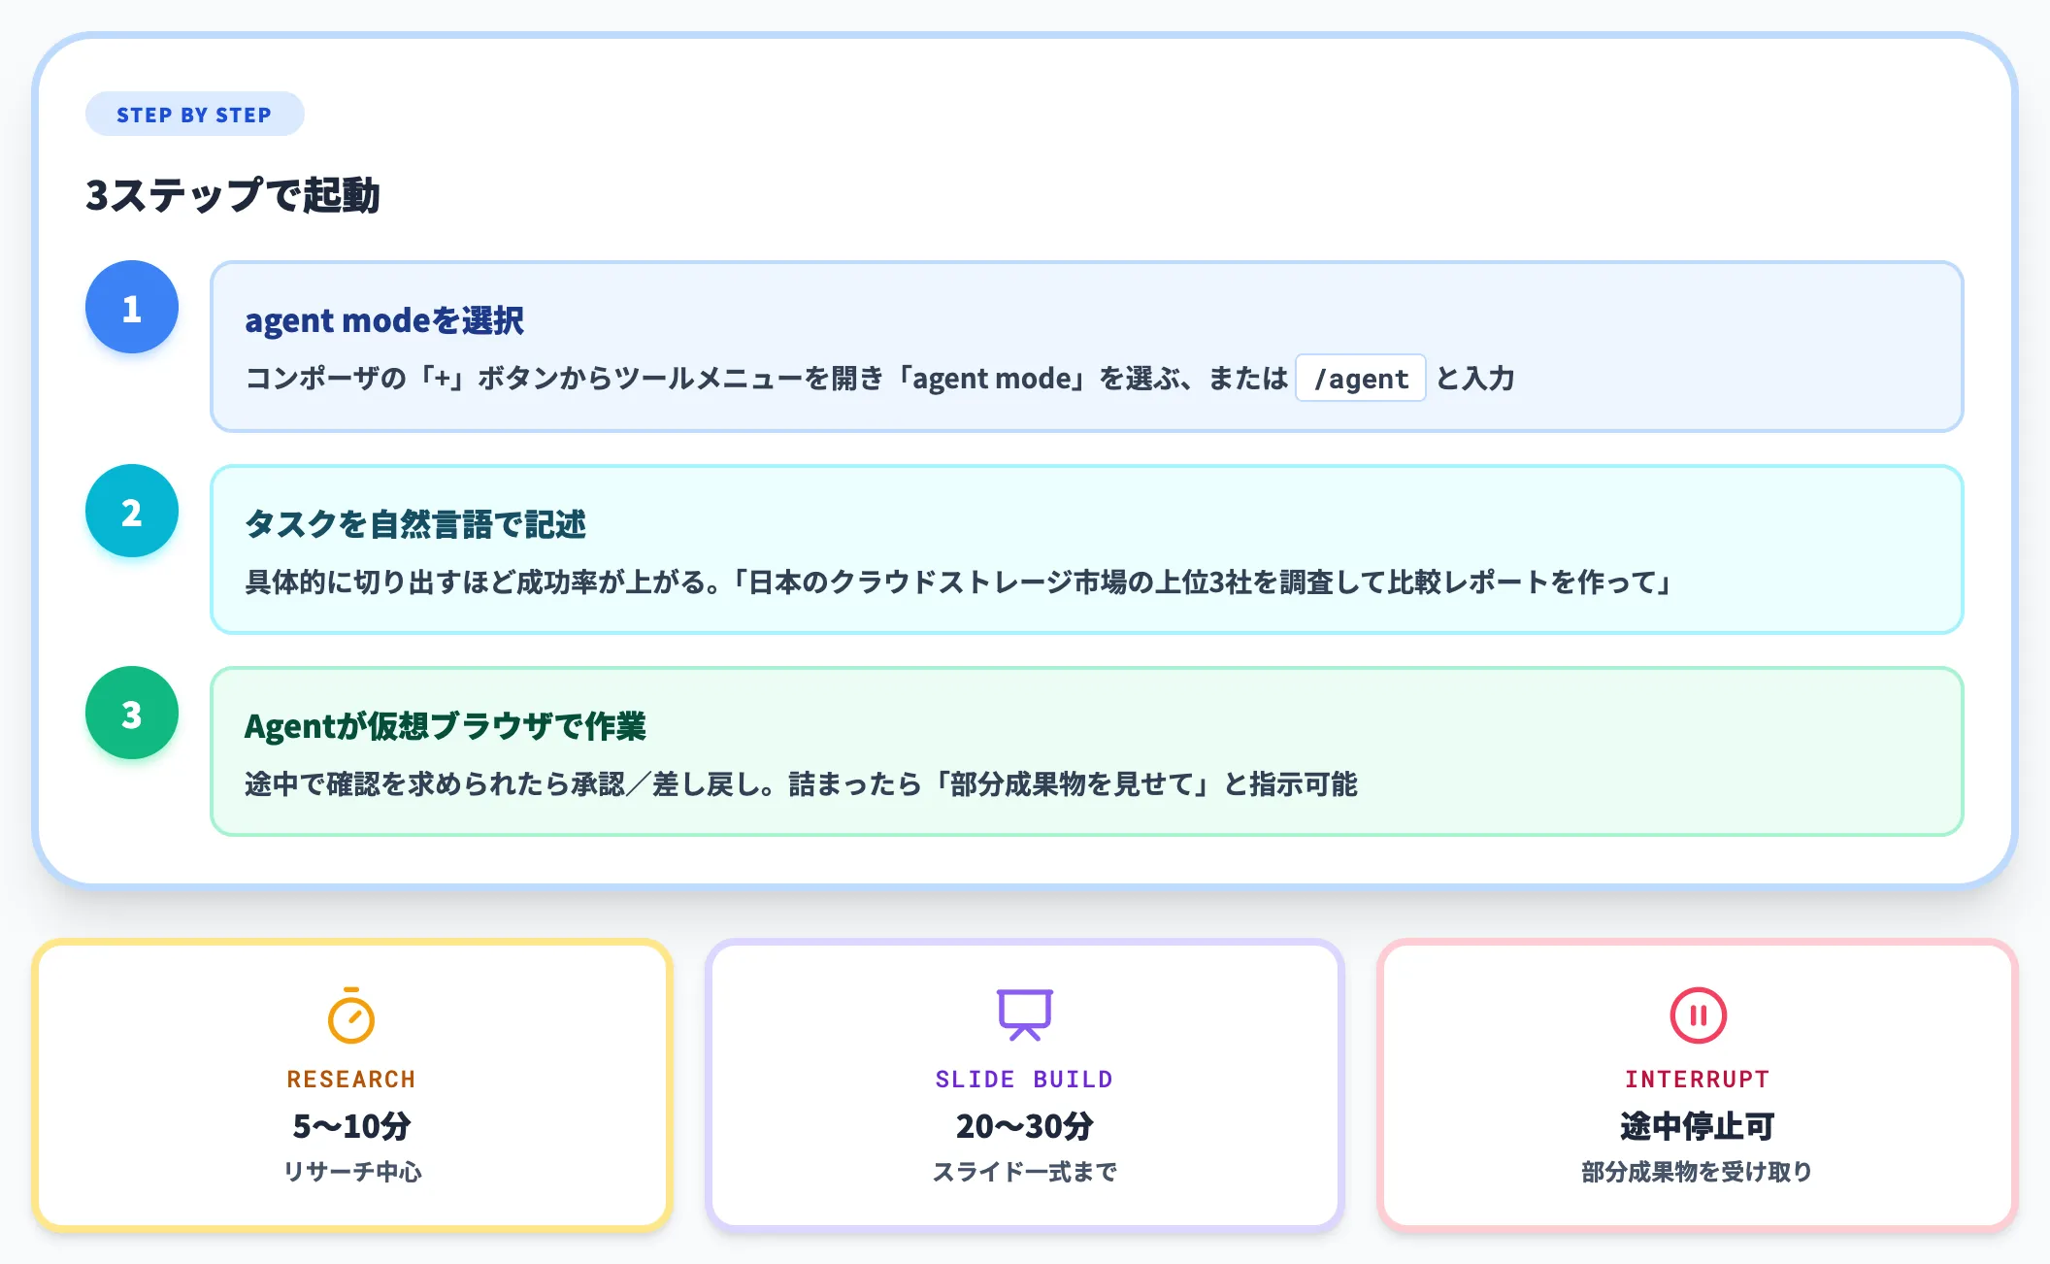2050x1264 pixels.
Task: Click the 'RESEARCH' label
Action: tap(351, 1080)
